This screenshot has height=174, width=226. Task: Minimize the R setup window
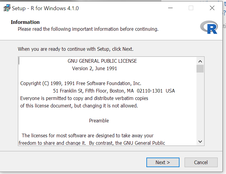(170, 8)
